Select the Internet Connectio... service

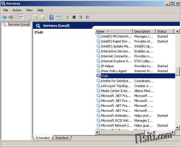click(116, 56)
